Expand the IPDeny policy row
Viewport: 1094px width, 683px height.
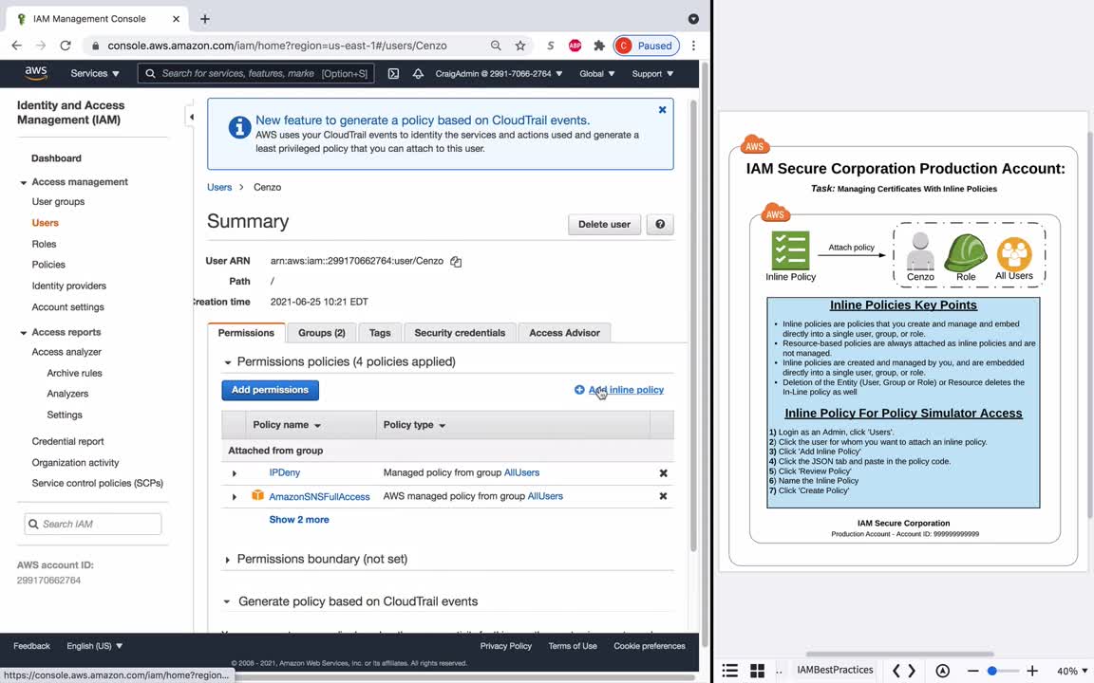point(235,473)
